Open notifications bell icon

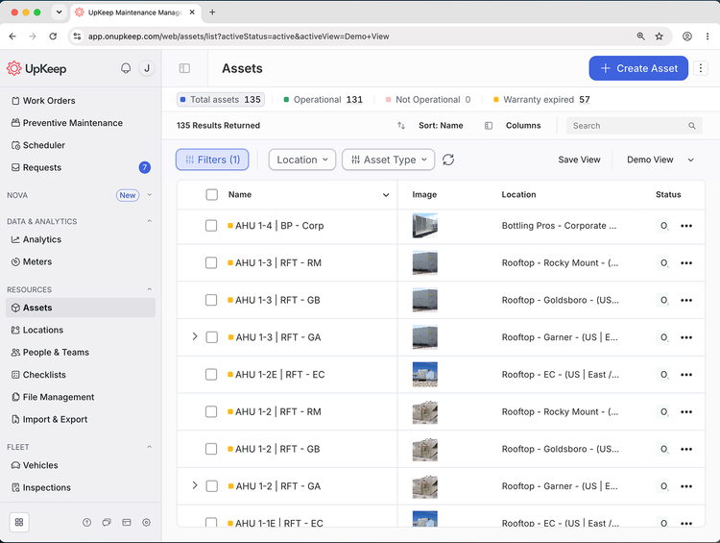click(x=126, y=68)
